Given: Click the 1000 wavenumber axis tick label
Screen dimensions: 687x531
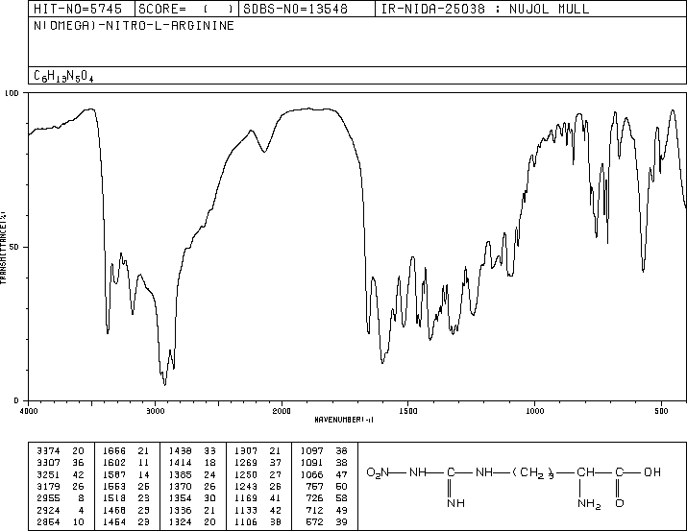Looking at the screenshot, I should (x=534, y=411).
